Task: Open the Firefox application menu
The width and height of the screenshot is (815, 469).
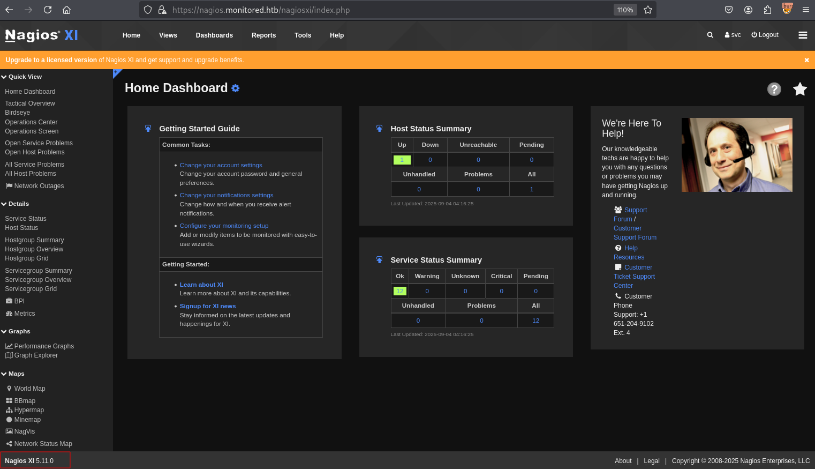Action: 806,10
